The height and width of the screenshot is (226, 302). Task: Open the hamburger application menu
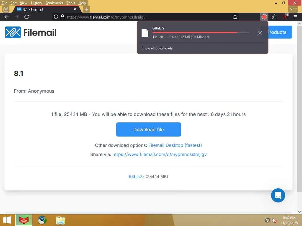pyautogui.click(x=296, y=17)
